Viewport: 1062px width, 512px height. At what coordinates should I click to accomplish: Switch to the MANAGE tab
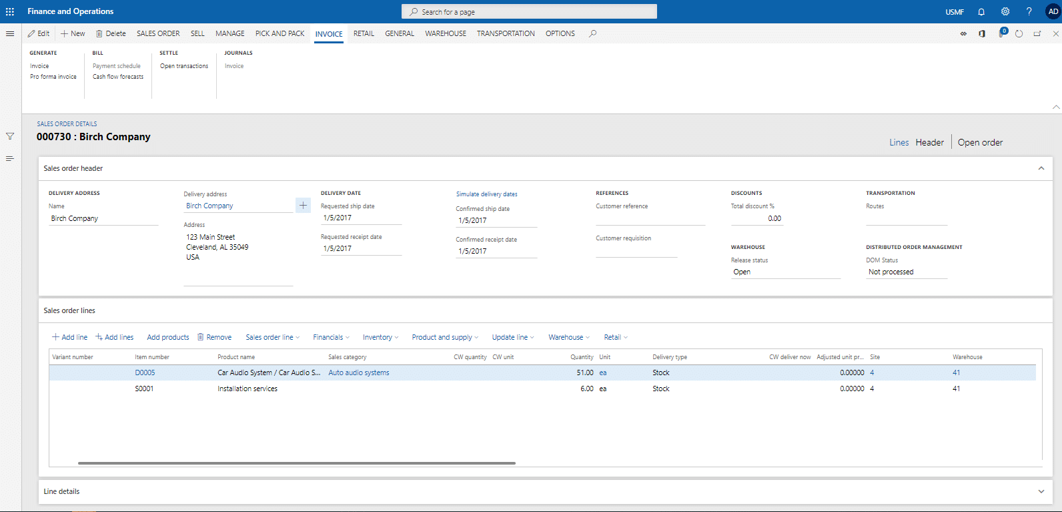click(x=230, y=33)
